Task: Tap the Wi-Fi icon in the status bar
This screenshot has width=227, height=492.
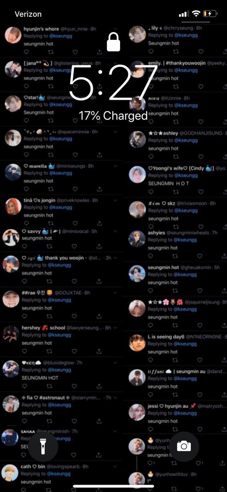Action: tap(196, 14)
